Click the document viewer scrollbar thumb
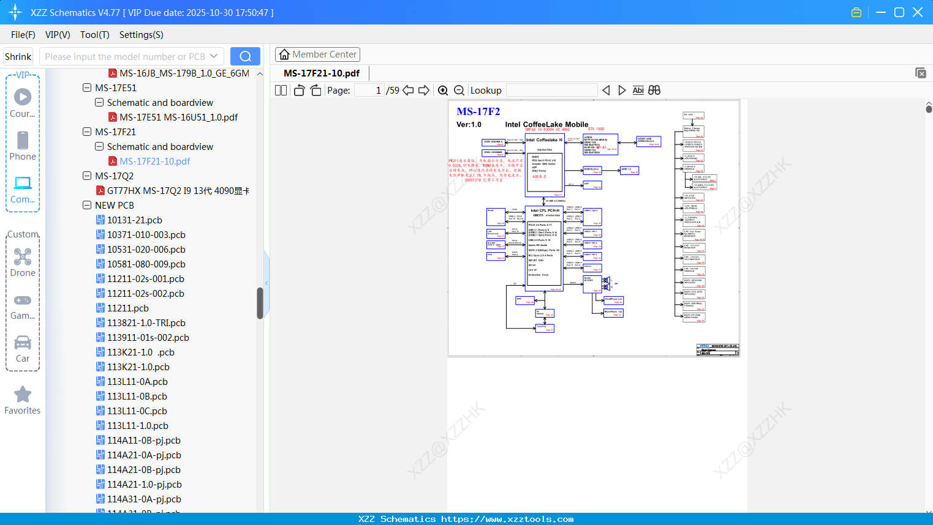This screenshot has width=933, height=525. (x=929, y=109)
